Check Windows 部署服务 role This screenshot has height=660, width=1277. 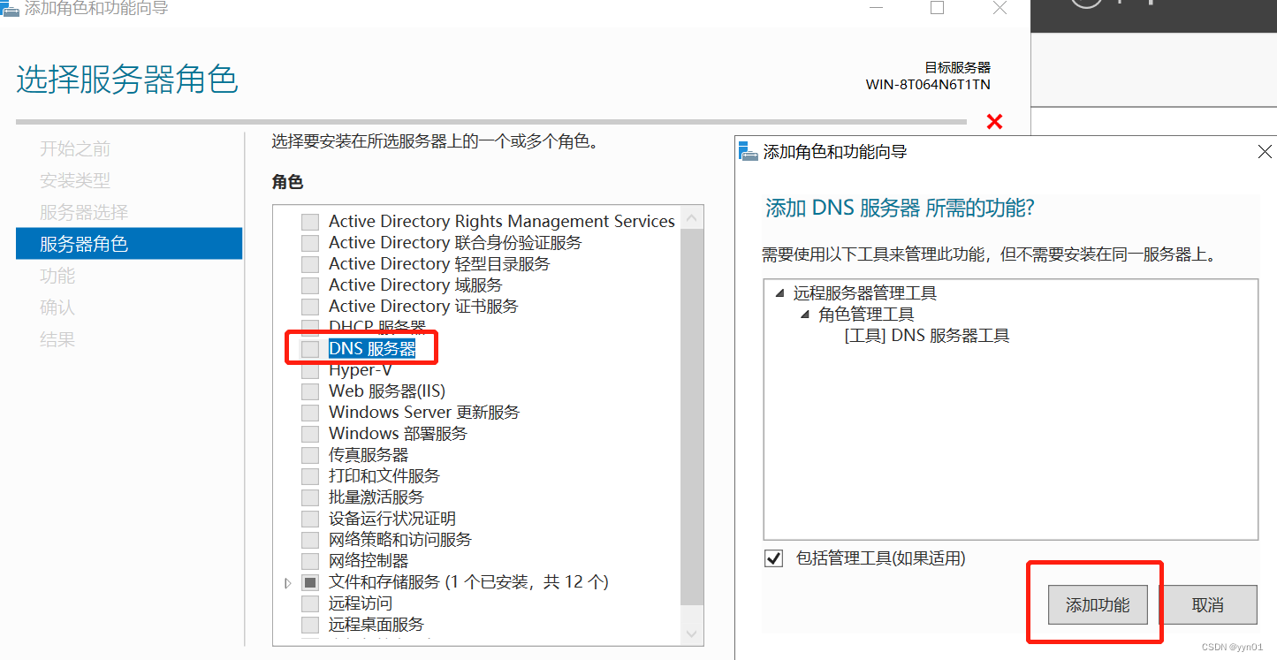pos(309,434)
